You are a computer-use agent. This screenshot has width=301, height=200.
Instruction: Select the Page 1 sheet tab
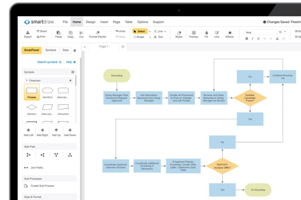point(104,46)
